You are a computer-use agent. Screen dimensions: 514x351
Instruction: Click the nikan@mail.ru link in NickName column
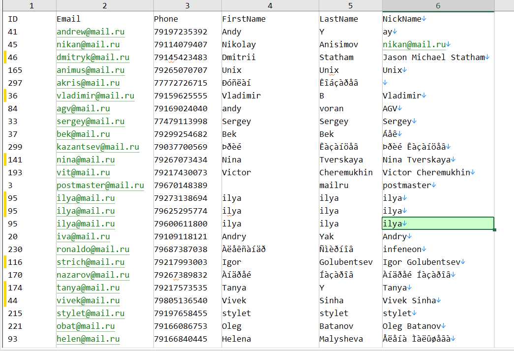pos(414,45)
